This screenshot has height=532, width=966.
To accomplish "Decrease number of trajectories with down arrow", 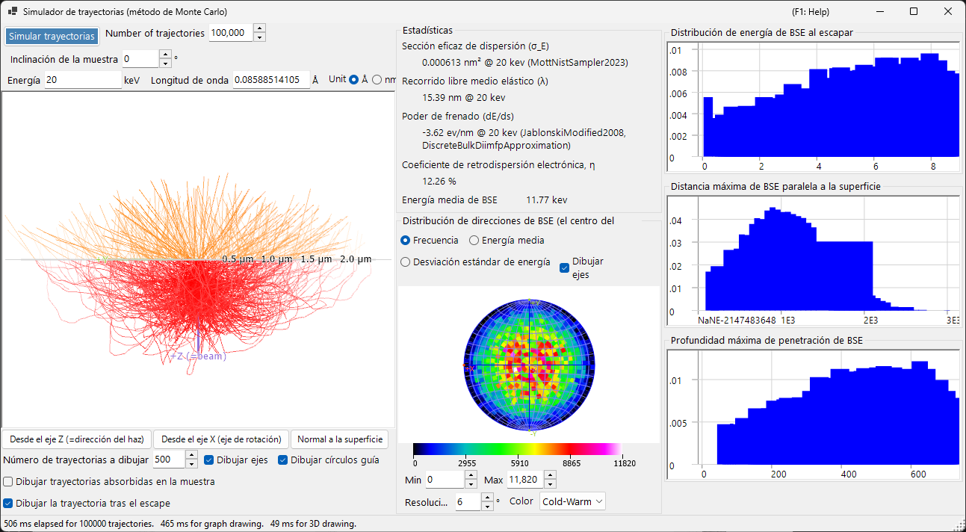I will [259, 37].
